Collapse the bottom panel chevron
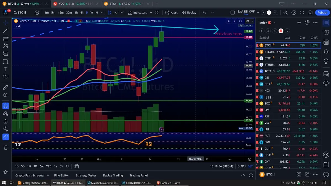331x186 pixels. click(243, 175)
